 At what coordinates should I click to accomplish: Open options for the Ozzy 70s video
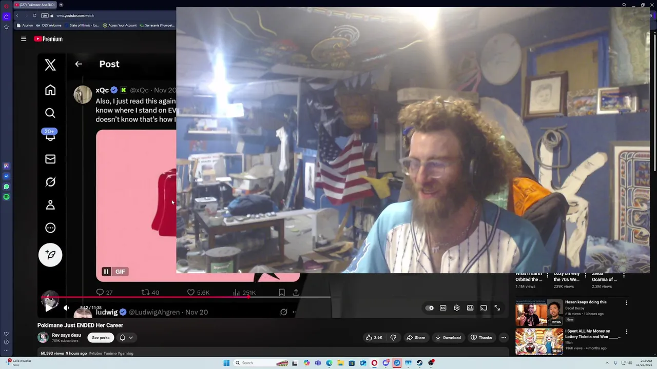point(586,275)
